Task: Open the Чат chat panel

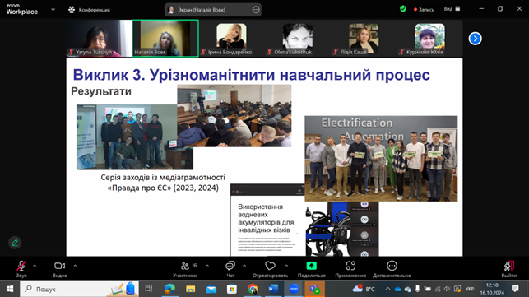Action: tap(230, 269)
